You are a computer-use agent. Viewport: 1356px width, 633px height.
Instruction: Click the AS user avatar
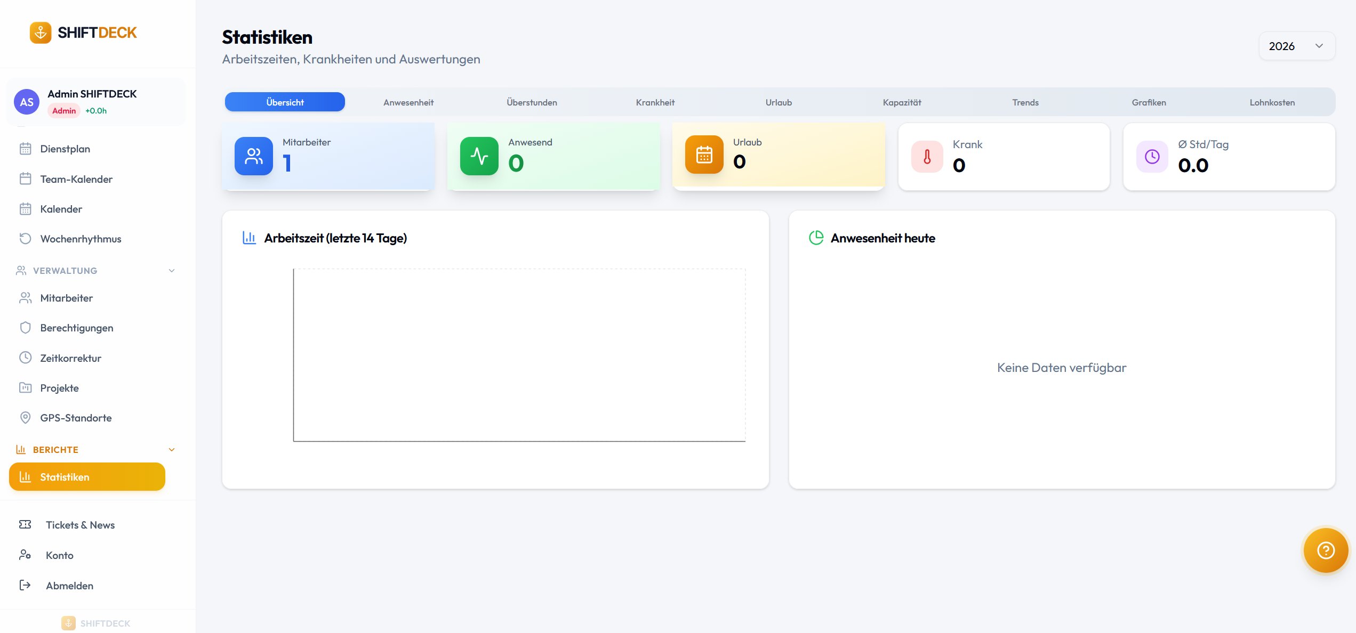pos(27,102)
